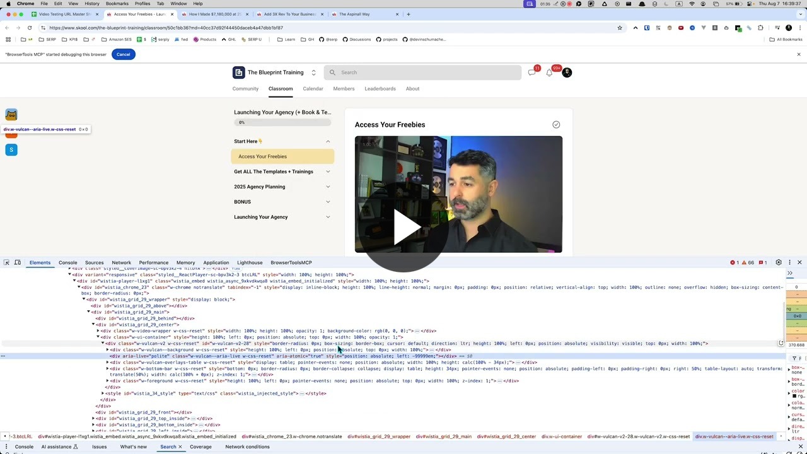807x454 pixels.
Task: Select wistia_grid_29_wrapper in the breadcrumb
Action: point(378,436)
